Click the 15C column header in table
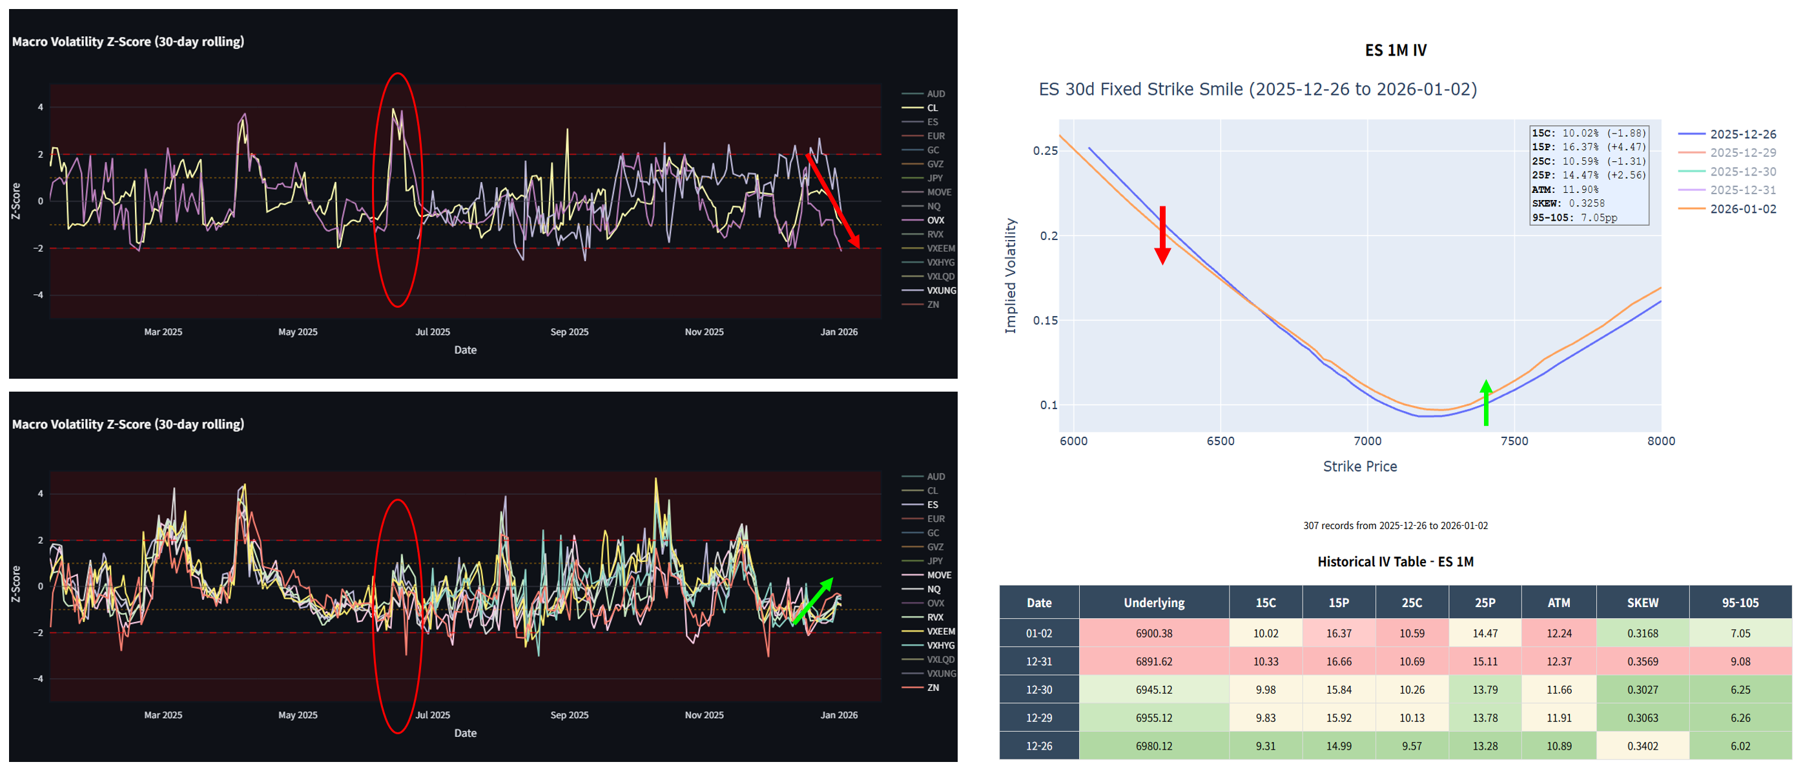This screenshot has width=1803, height=771. click(x=1266, y=603)
